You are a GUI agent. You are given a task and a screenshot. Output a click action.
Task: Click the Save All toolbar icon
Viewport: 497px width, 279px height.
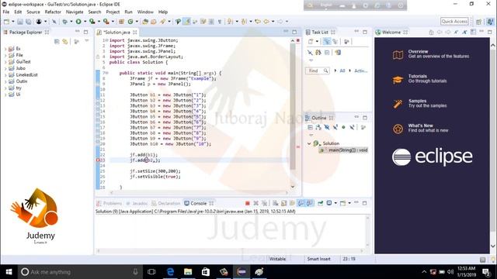coord(29,22)
